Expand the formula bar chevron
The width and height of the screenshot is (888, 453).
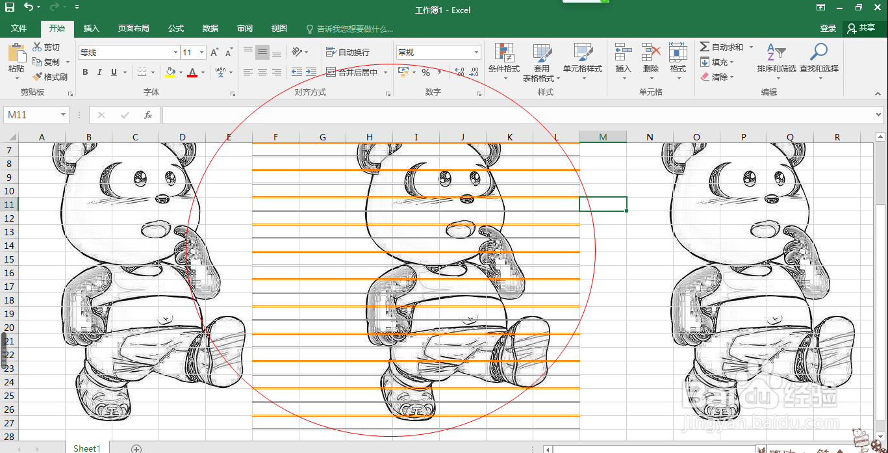point(879,114)
